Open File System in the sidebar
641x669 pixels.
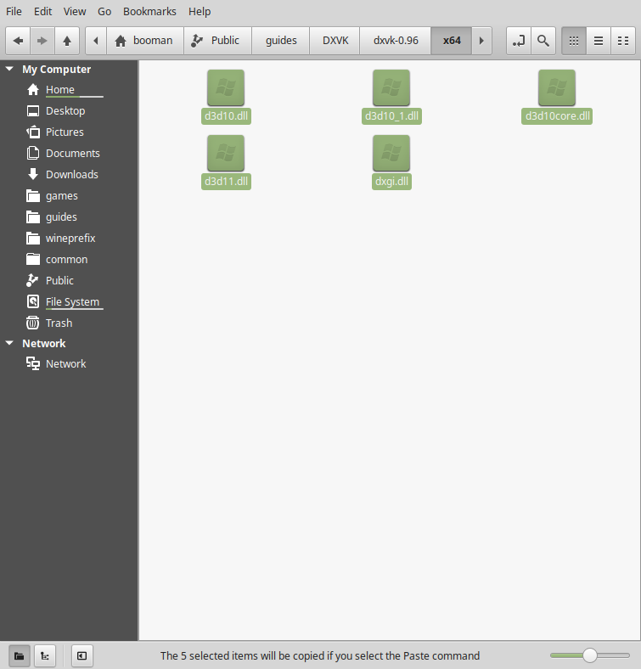[x=69, y=301]
